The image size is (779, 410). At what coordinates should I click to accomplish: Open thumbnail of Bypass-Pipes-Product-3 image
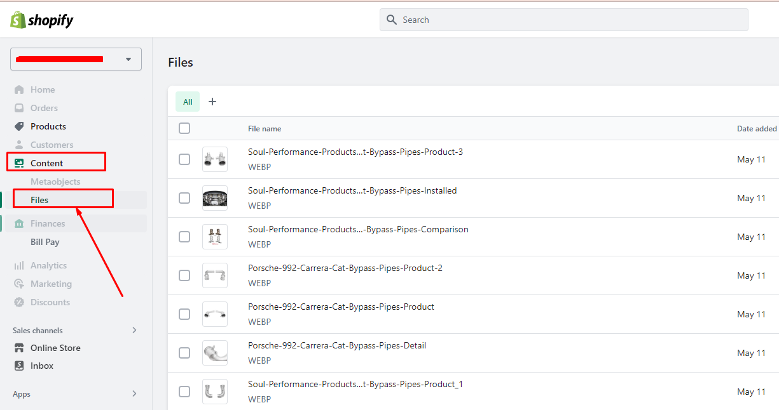pyautogui.click(x=215, y=159)
